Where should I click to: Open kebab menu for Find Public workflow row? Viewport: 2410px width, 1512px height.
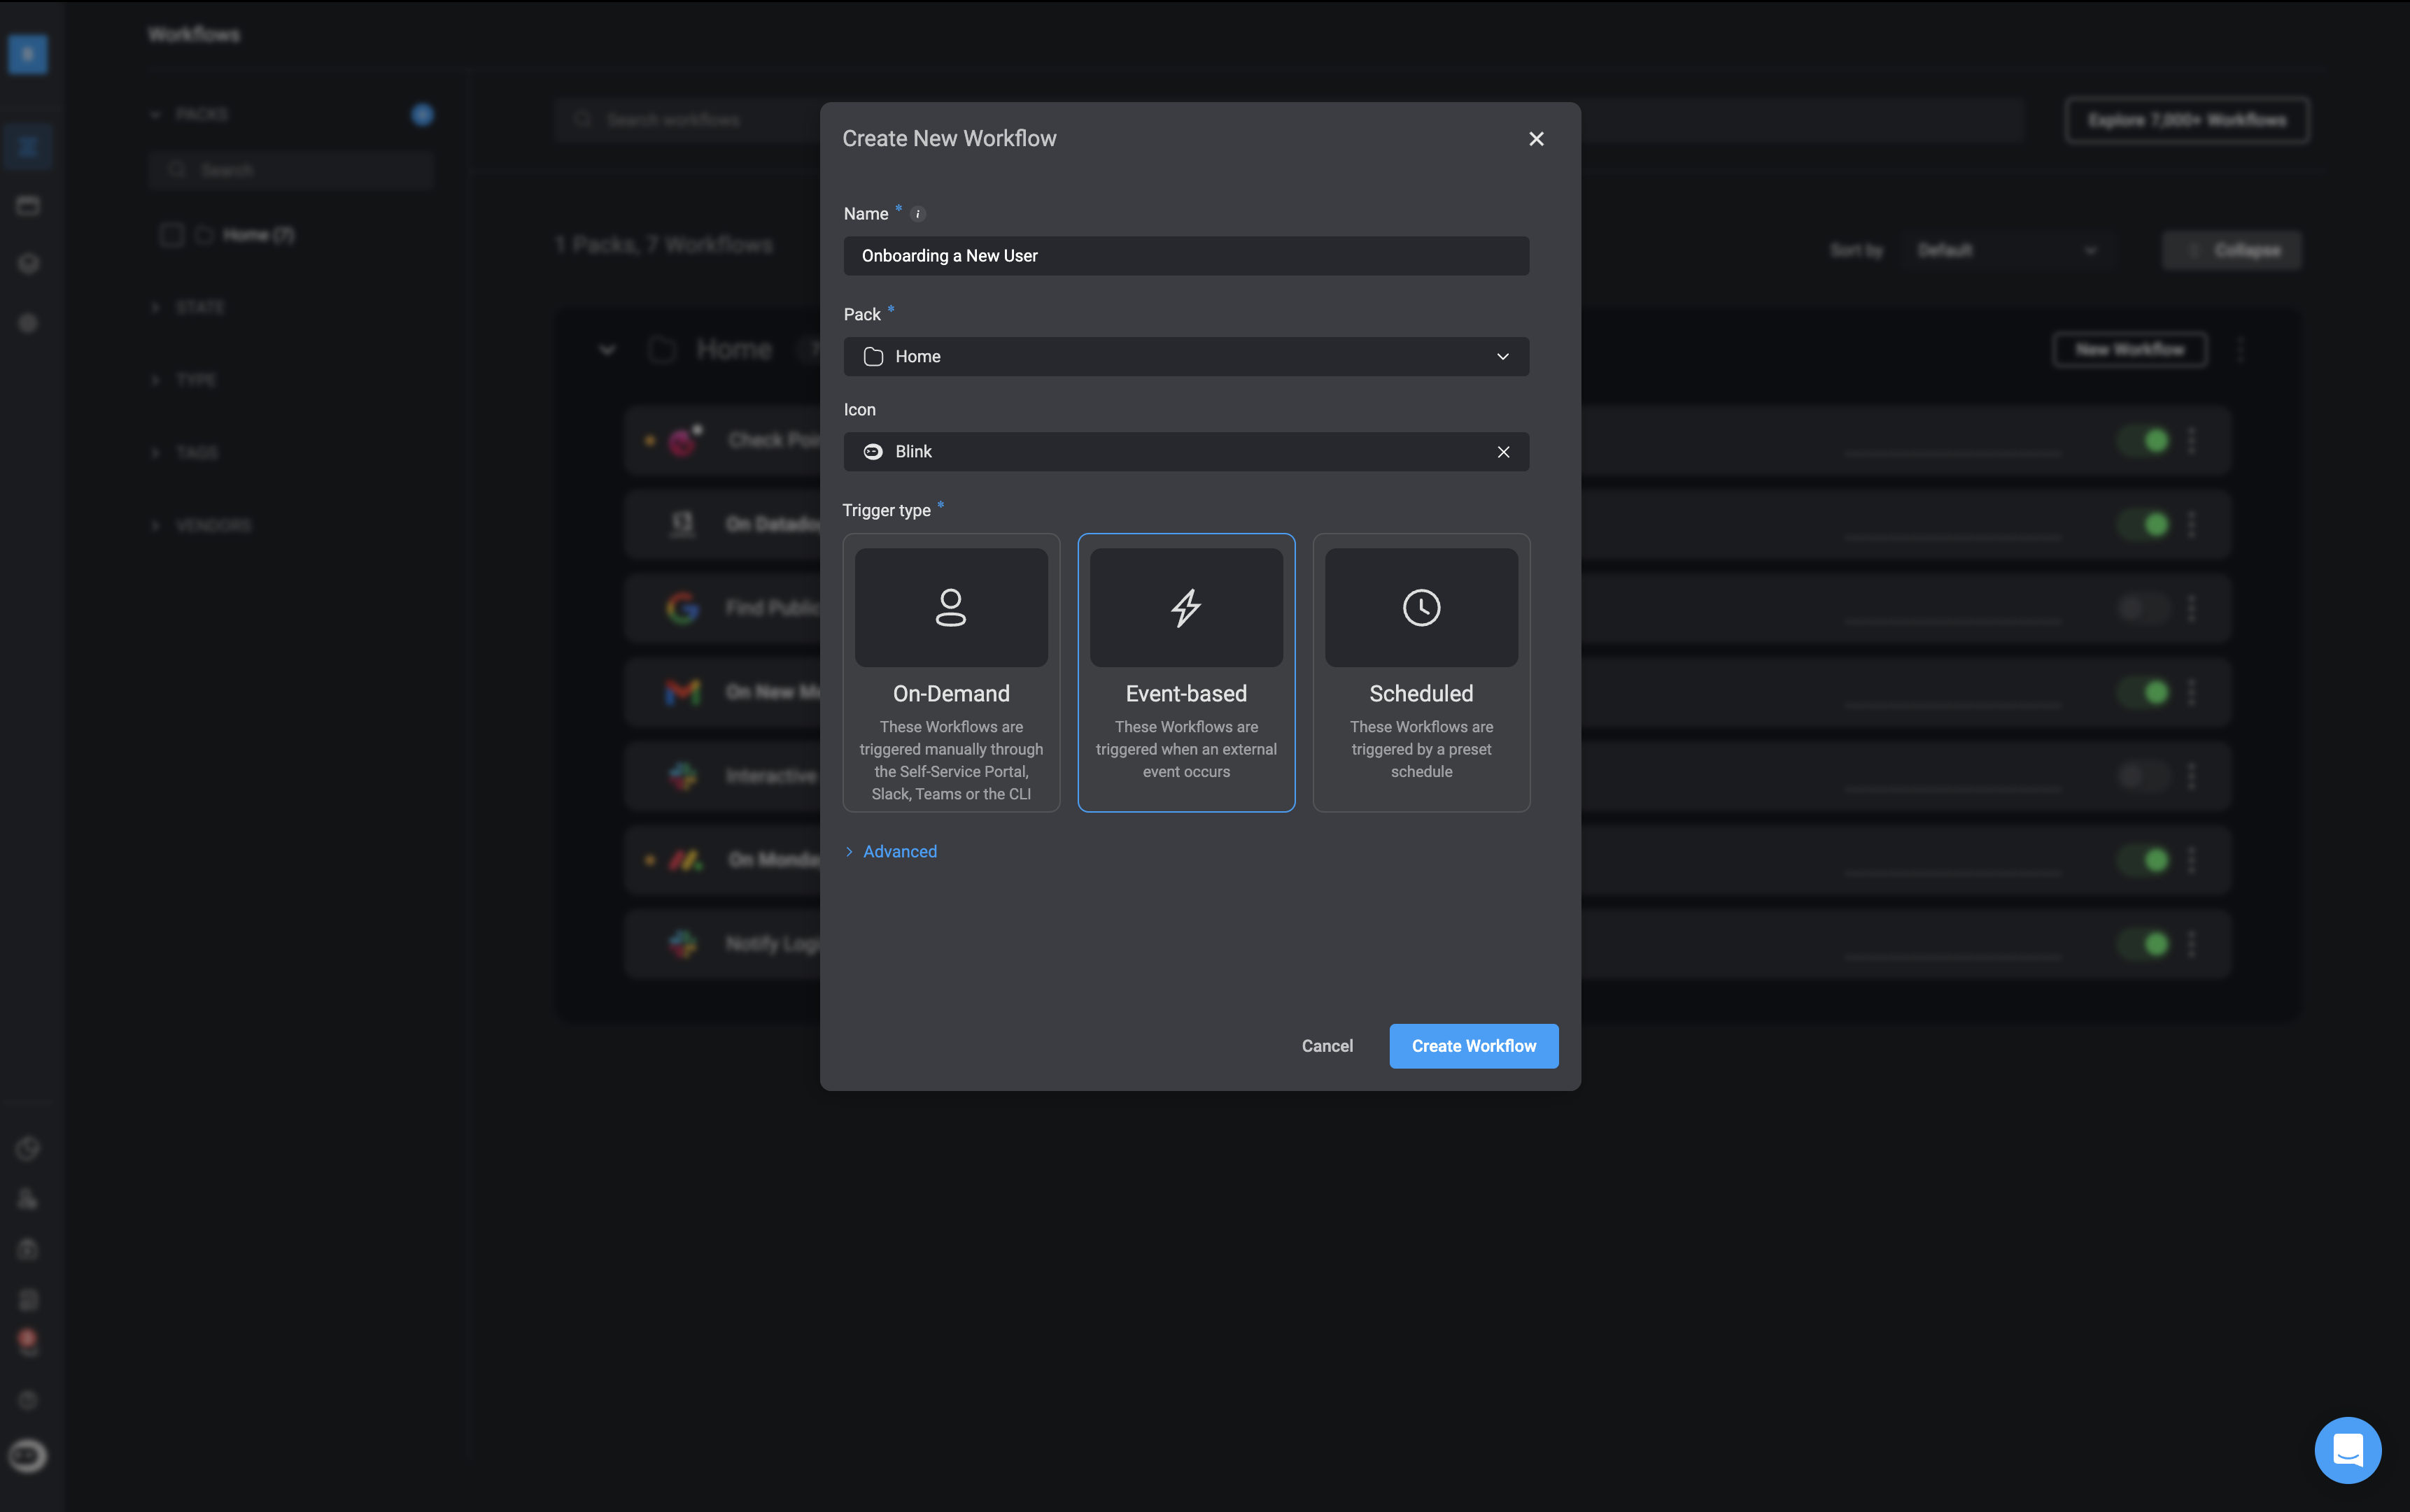(2191, 608)
